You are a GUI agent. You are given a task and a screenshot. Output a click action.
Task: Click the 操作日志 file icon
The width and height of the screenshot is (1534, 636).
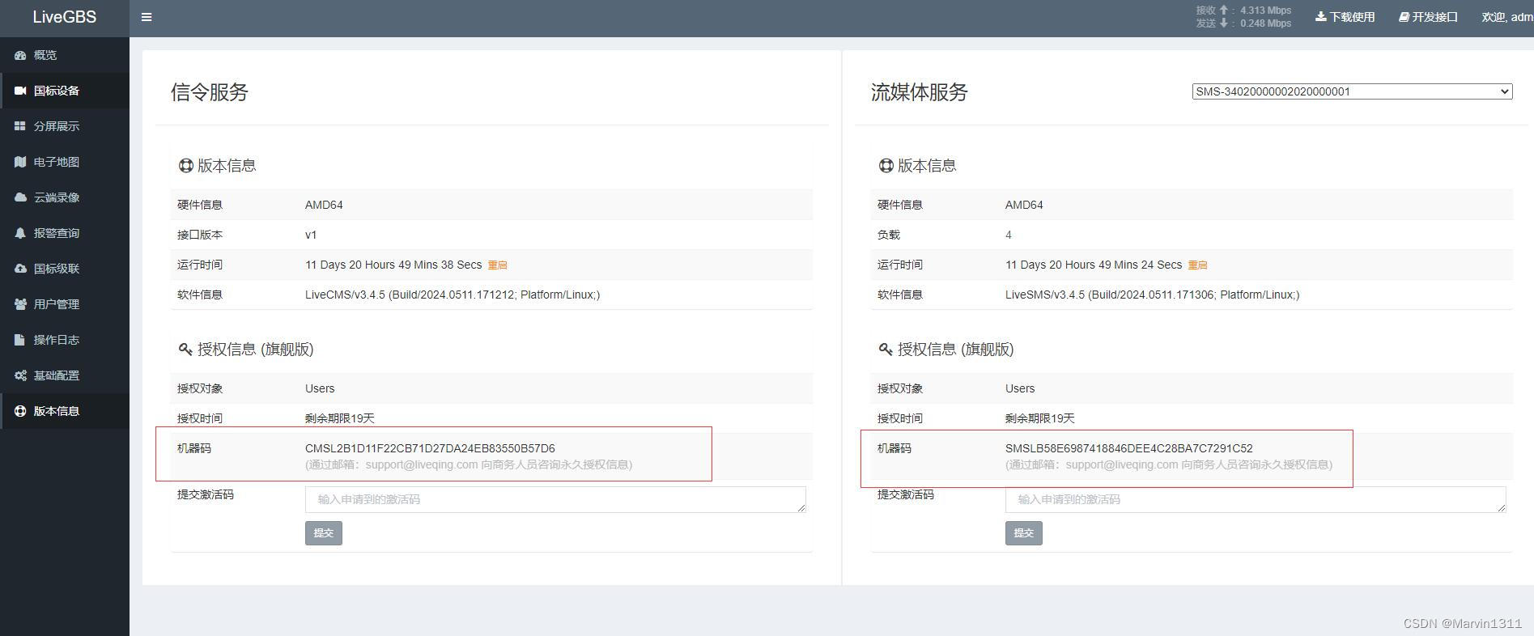click(x=20, y=340)
